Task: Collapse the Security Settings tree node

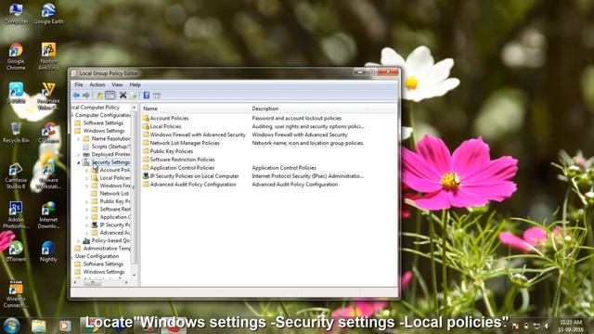Action: [x=78, y=162]
